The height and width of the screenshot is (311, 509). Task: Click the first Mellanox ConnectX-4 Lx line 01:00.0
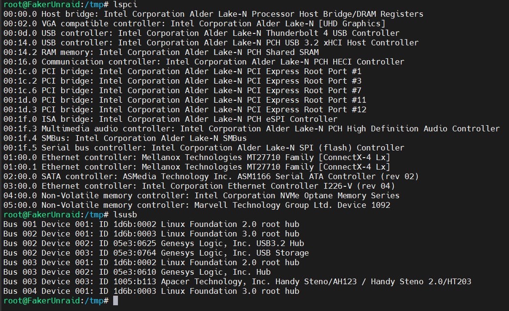[x=197, y=158]
